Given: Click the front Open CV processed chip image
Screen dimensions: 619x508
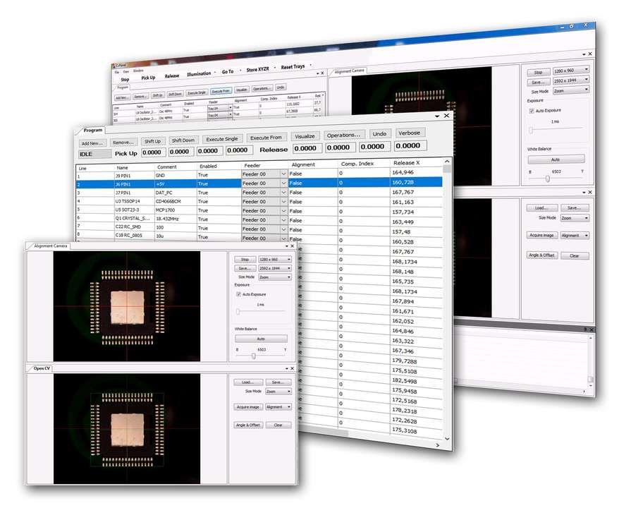Looking at the screenshot, I should [127, 429].
